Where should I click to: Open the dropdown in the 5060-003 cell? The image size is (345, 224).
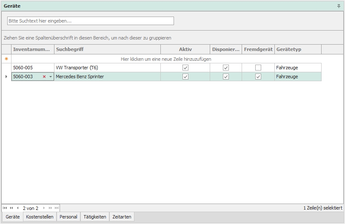(51, 77)
